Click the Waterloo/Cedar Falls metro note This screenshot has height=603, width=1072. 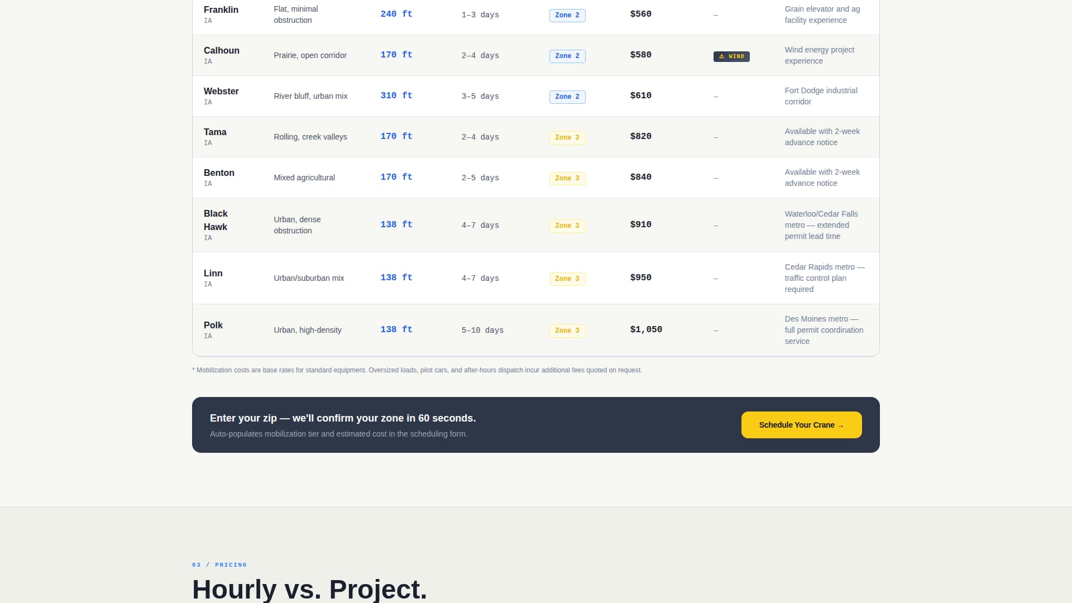coord(821,225)
